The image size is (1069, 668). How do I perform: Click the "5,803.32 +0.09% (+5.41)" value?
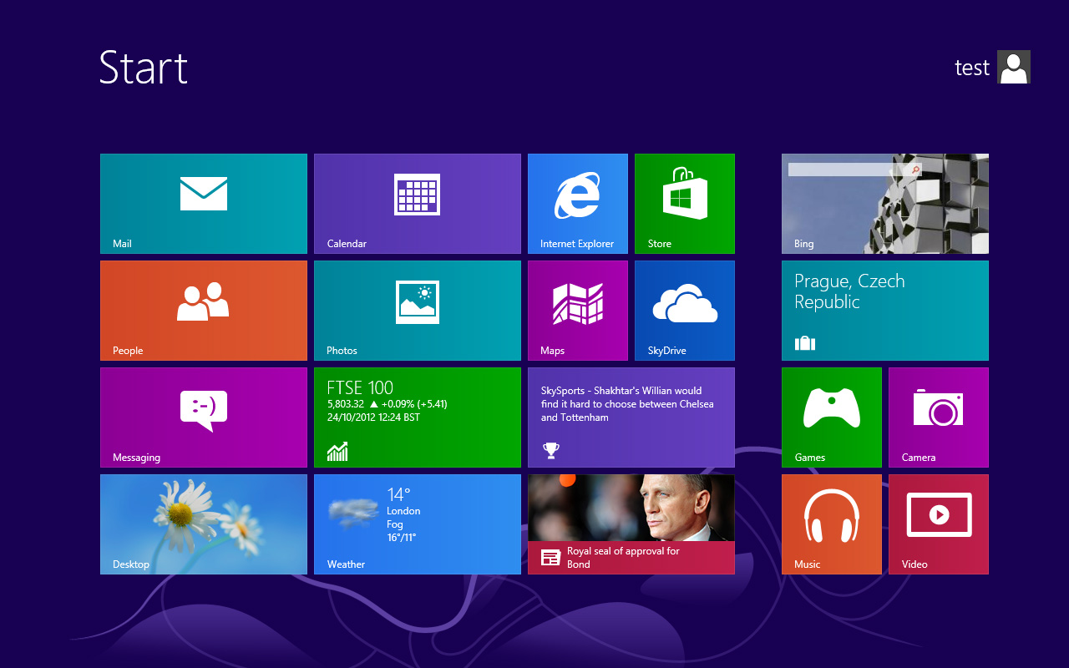(388, 404)
